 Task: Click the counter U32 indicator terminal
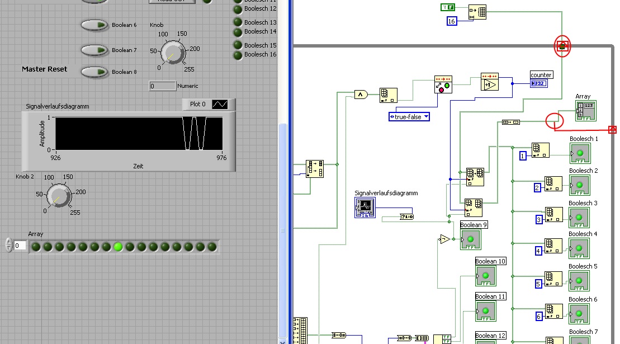[x=539, y=83]
